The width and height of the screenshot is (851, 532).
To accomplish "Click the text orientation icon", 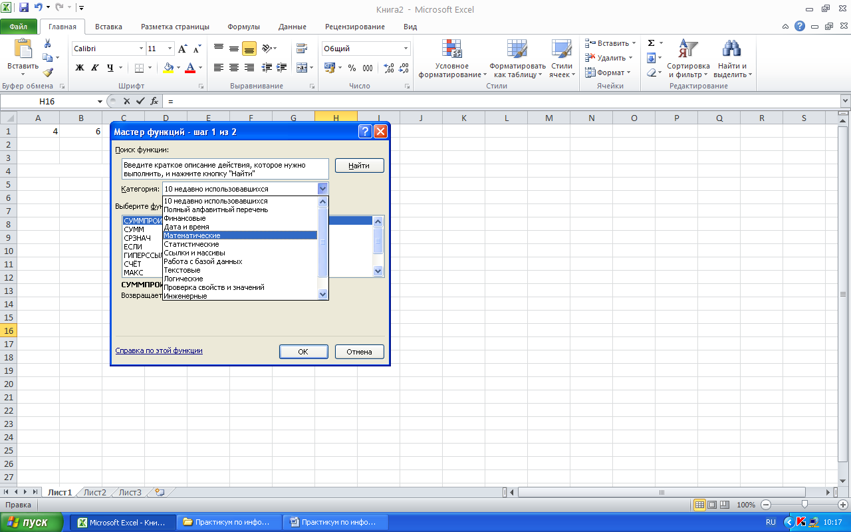I will [x=267, y=49].
